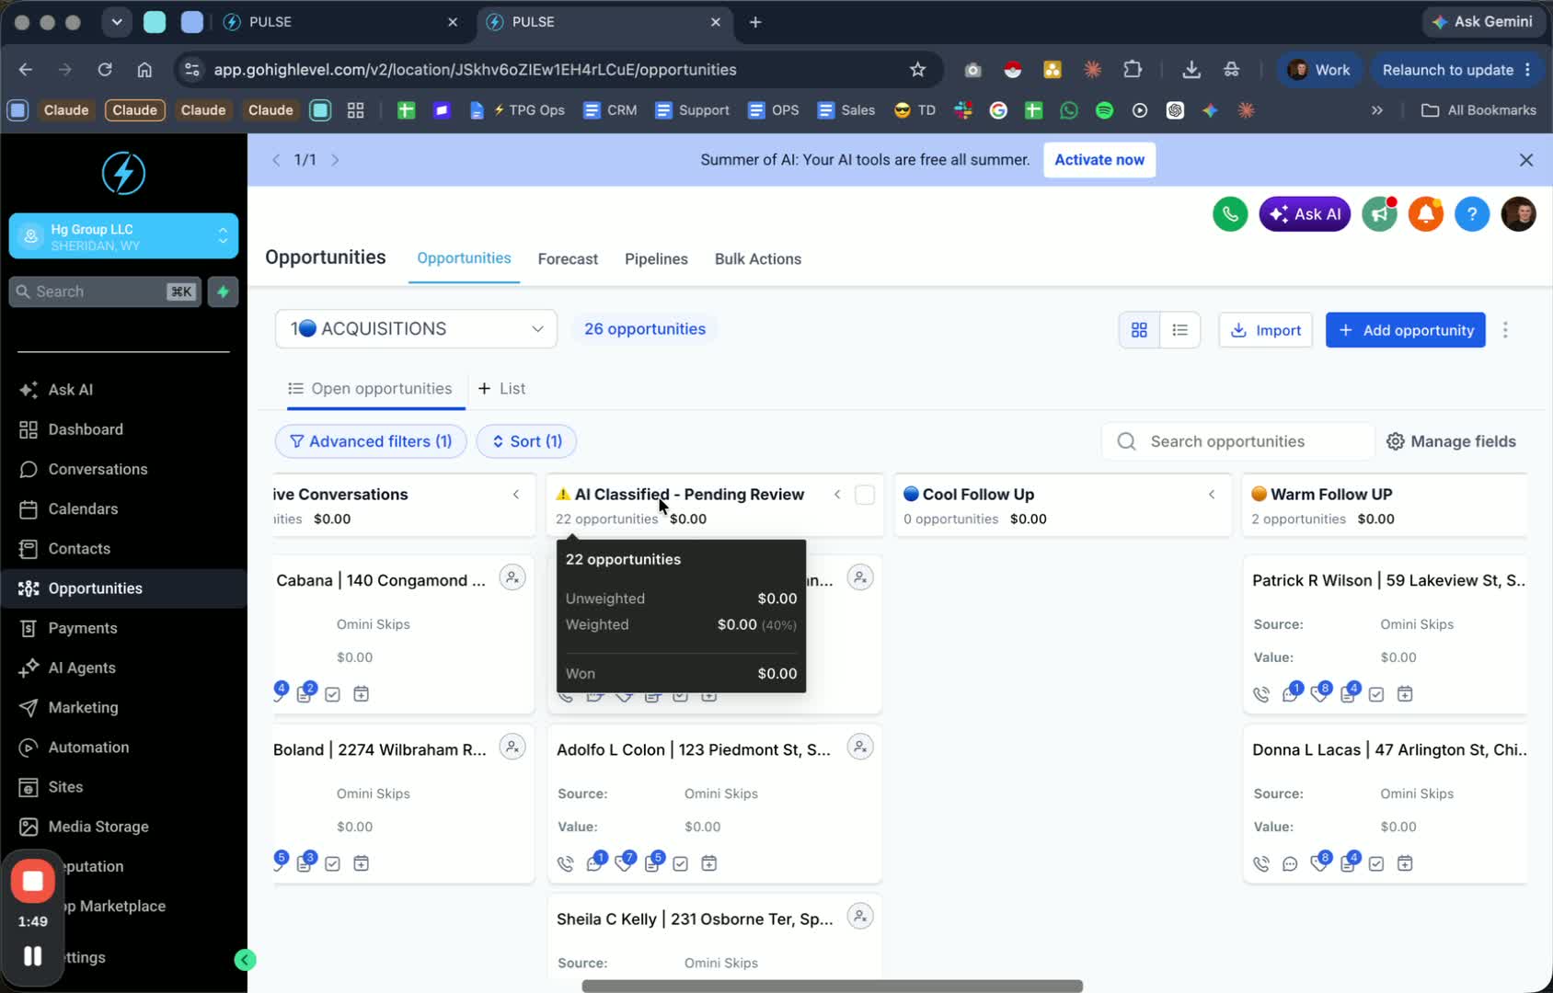The width and height of the screenshot is (1553, 993).
Task: Open the ACQUISITIONS pipeline dropdown
Action: pos(416,329)
